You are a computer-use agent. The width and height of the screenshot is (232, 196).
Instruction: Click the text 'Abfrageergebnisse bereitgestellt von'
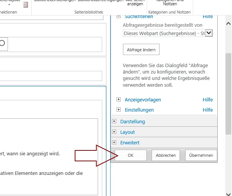[x=163, y=25]
